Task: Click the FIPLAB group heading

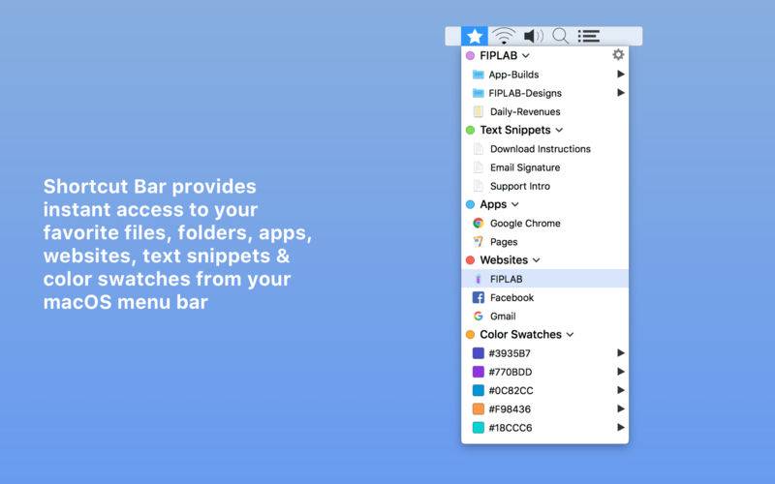Action: (499, 56)
